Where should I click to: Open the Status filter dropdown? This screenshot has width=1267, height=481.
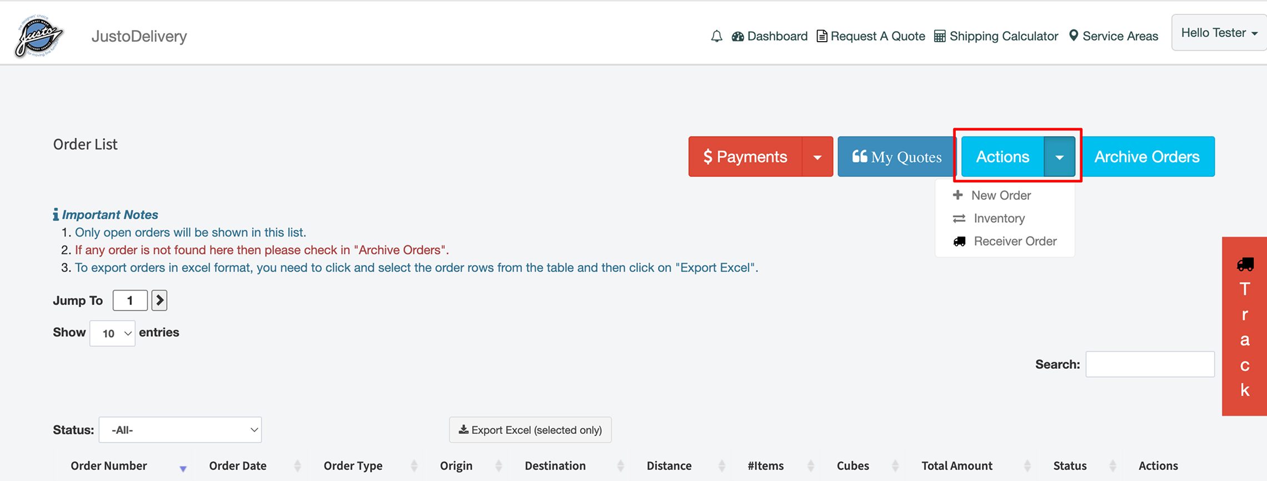click(180, 430)
